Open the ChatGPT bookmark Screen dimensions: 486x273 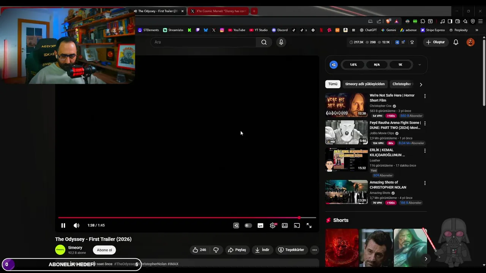pyautogui.click(x=368, y=30)
